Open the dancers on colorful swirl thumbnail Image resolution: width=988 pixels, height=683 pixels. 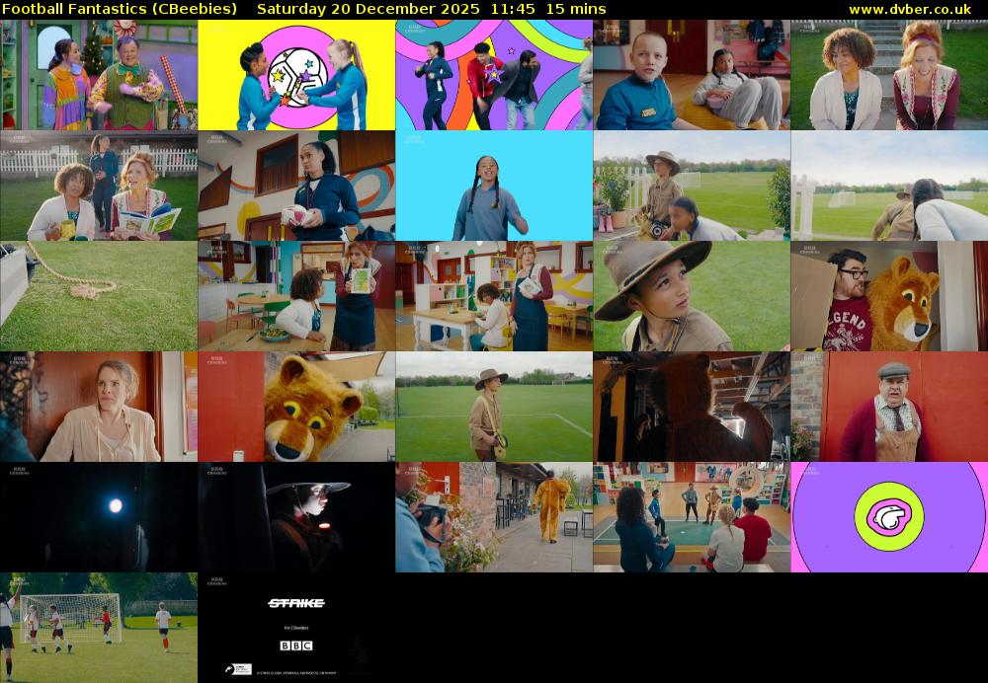point(494,76)
